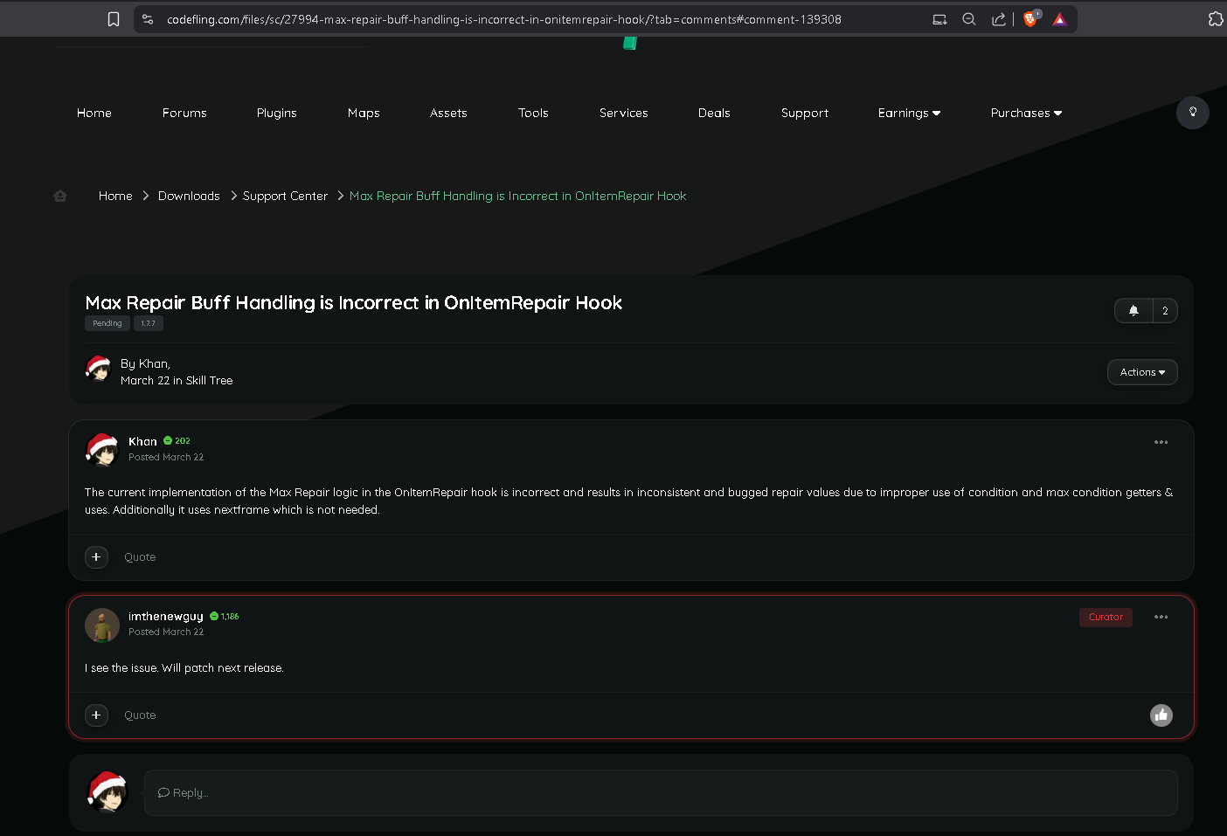Screen dimensions: 1227x836
Task: Open the Brave Shields lion icon
Action: tap(1030, 19)
